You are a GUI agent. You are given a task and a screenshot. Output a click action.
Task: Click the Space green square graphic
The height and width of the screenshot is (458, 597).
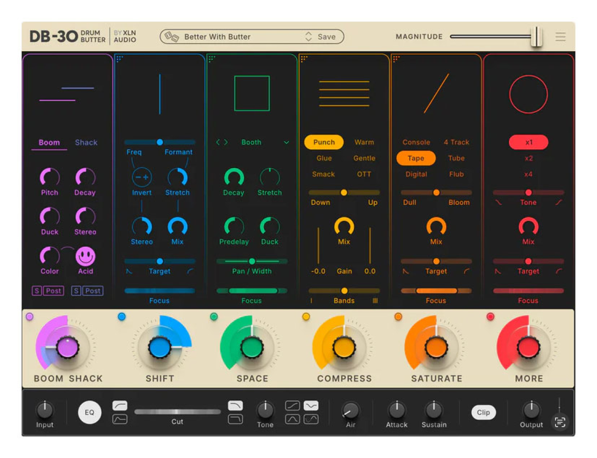click(x=252, y=93)
